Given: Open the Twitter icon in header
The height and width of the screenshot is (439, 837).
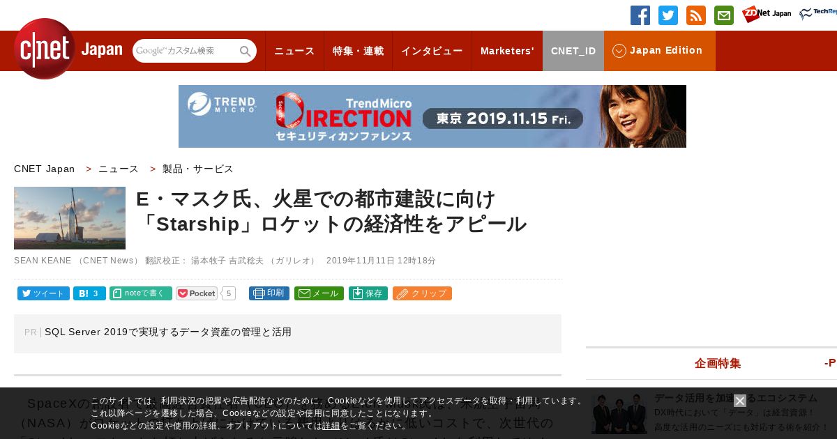Looking at the screenshot, I should pyautogui.click(x=668, y=15).
